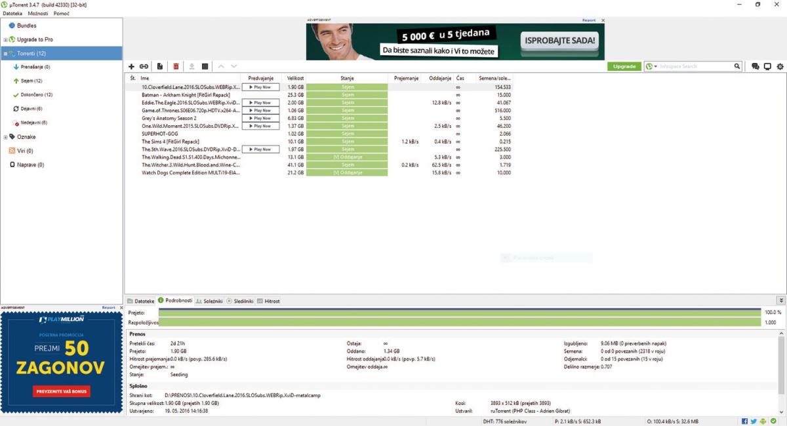Select the SUPERHOT-GOG torrent row
This screenshot has width=787, height=426.
click(x=319, y=134)
